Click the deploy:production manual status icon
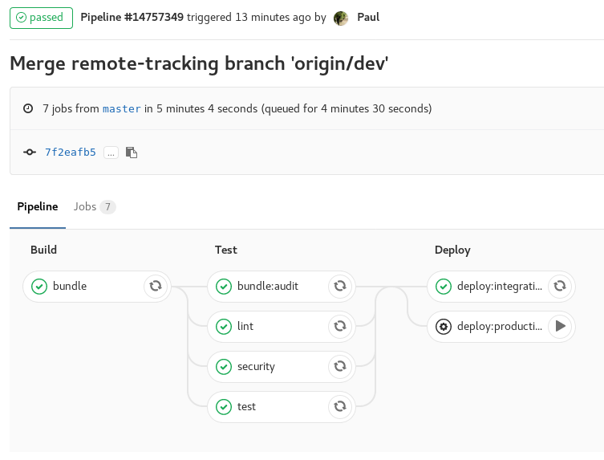The image size is (604, 460). pyautogui.click(x=443, y=326)
